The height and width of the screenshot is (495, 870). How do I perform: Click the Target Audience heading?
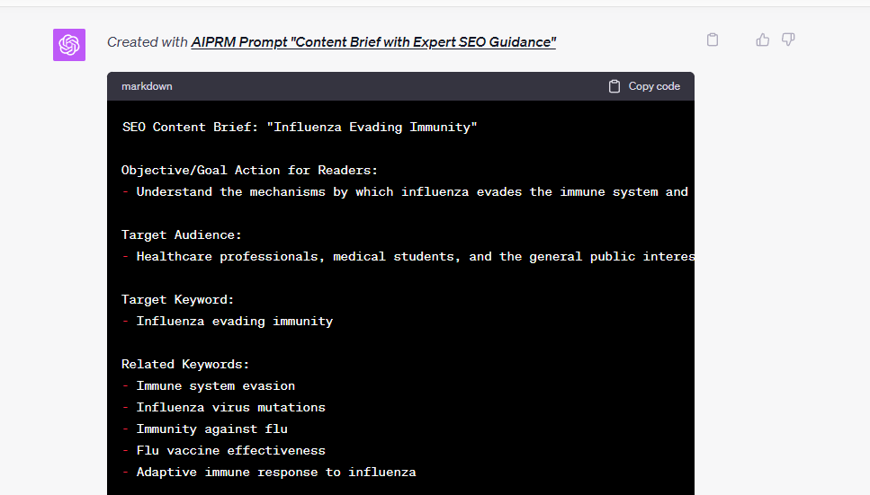pyautogui.click(x=182, y=235)
